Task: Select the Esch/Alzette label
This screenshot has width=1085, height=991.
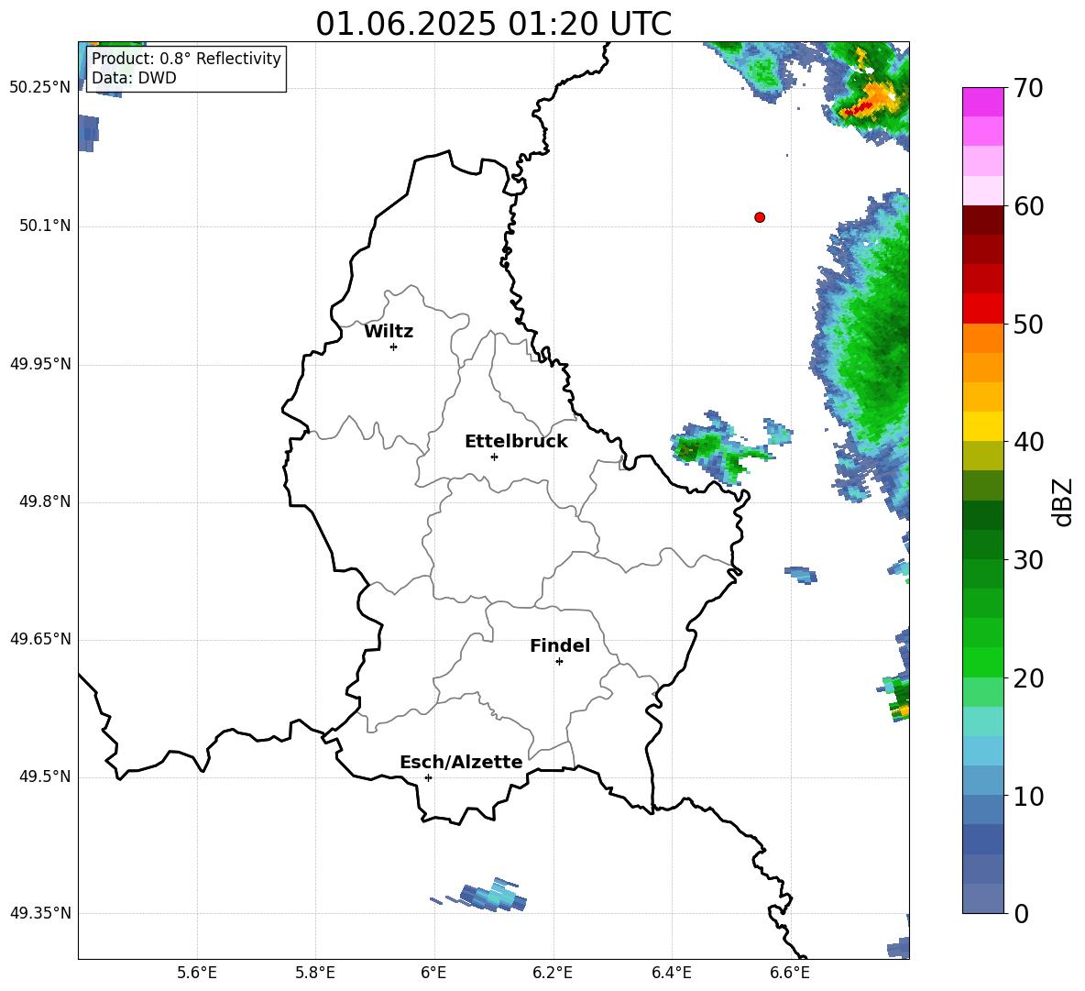Action: point(461,763)
